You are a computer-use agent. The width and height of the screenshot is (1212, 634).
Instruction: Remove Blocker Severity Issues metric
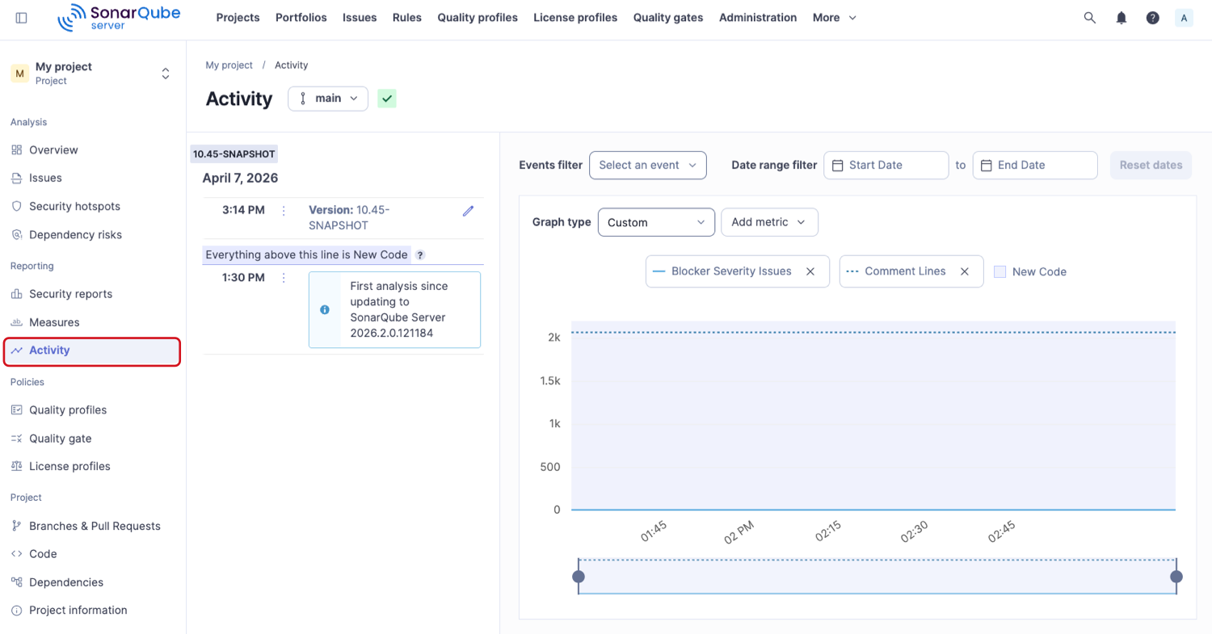[x=810, y=271]
